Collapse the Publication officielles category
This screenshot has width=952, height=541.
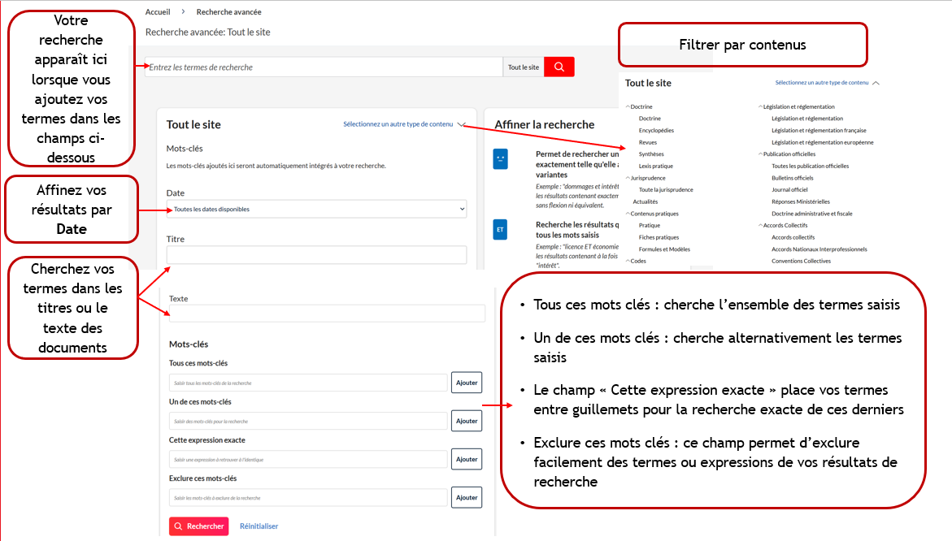(x=760, y=154)
